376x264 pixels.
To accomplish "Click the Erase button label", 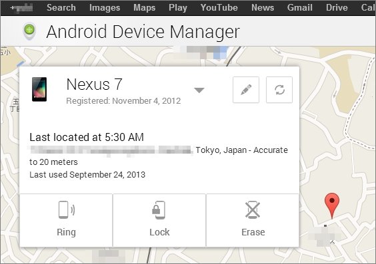I will (253, 232).
